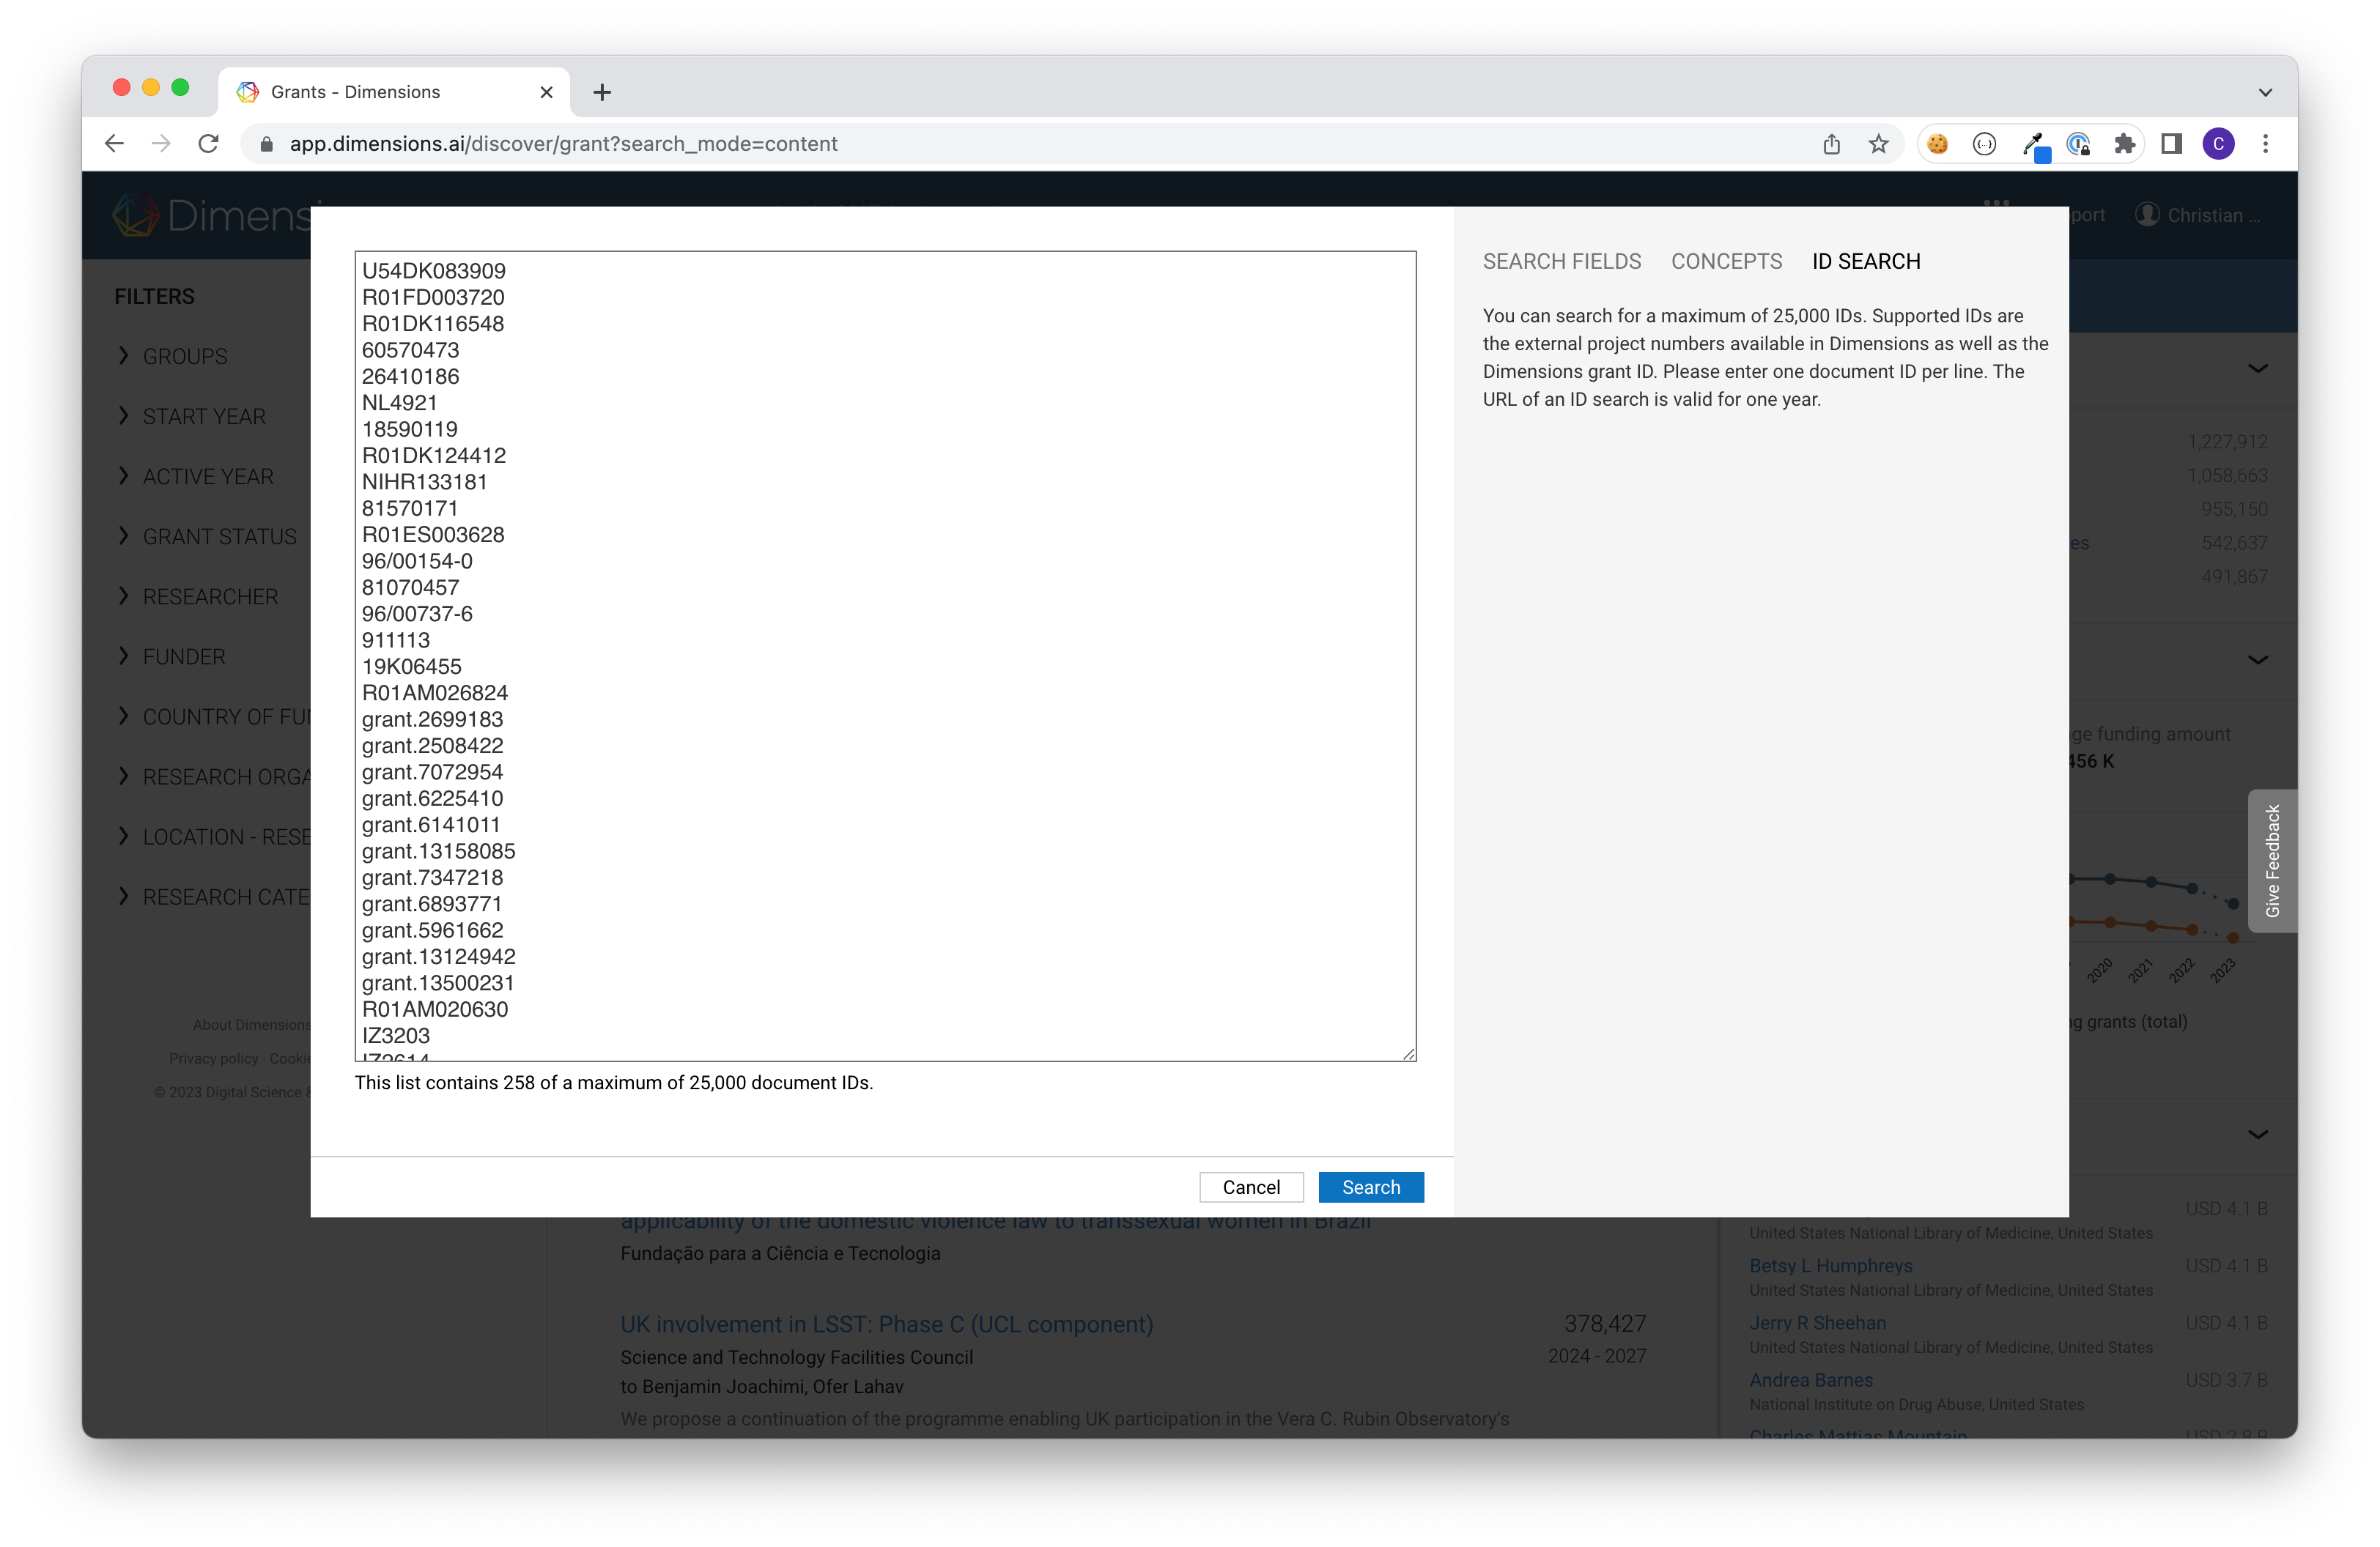2380x1547 pixels.
Task: Click the Search button in the dialog
Action: click(x=1370, y=1186)
